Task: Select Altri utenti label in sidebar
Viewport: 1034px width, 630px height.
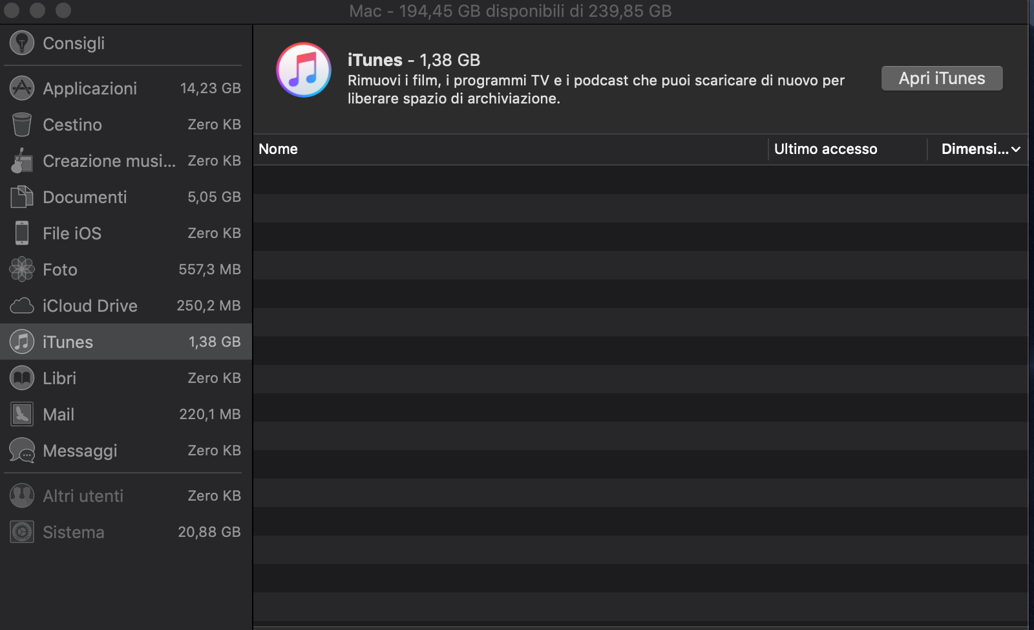Action: point(83,496)
